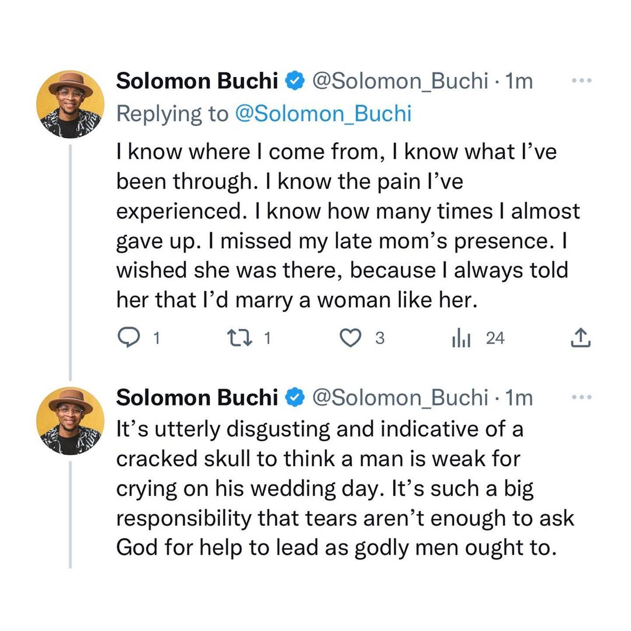This screenshot has width=631, height=631.
Task: Open Solomon Buchi name on wedding day tweet
Action: tap(197, 397)
